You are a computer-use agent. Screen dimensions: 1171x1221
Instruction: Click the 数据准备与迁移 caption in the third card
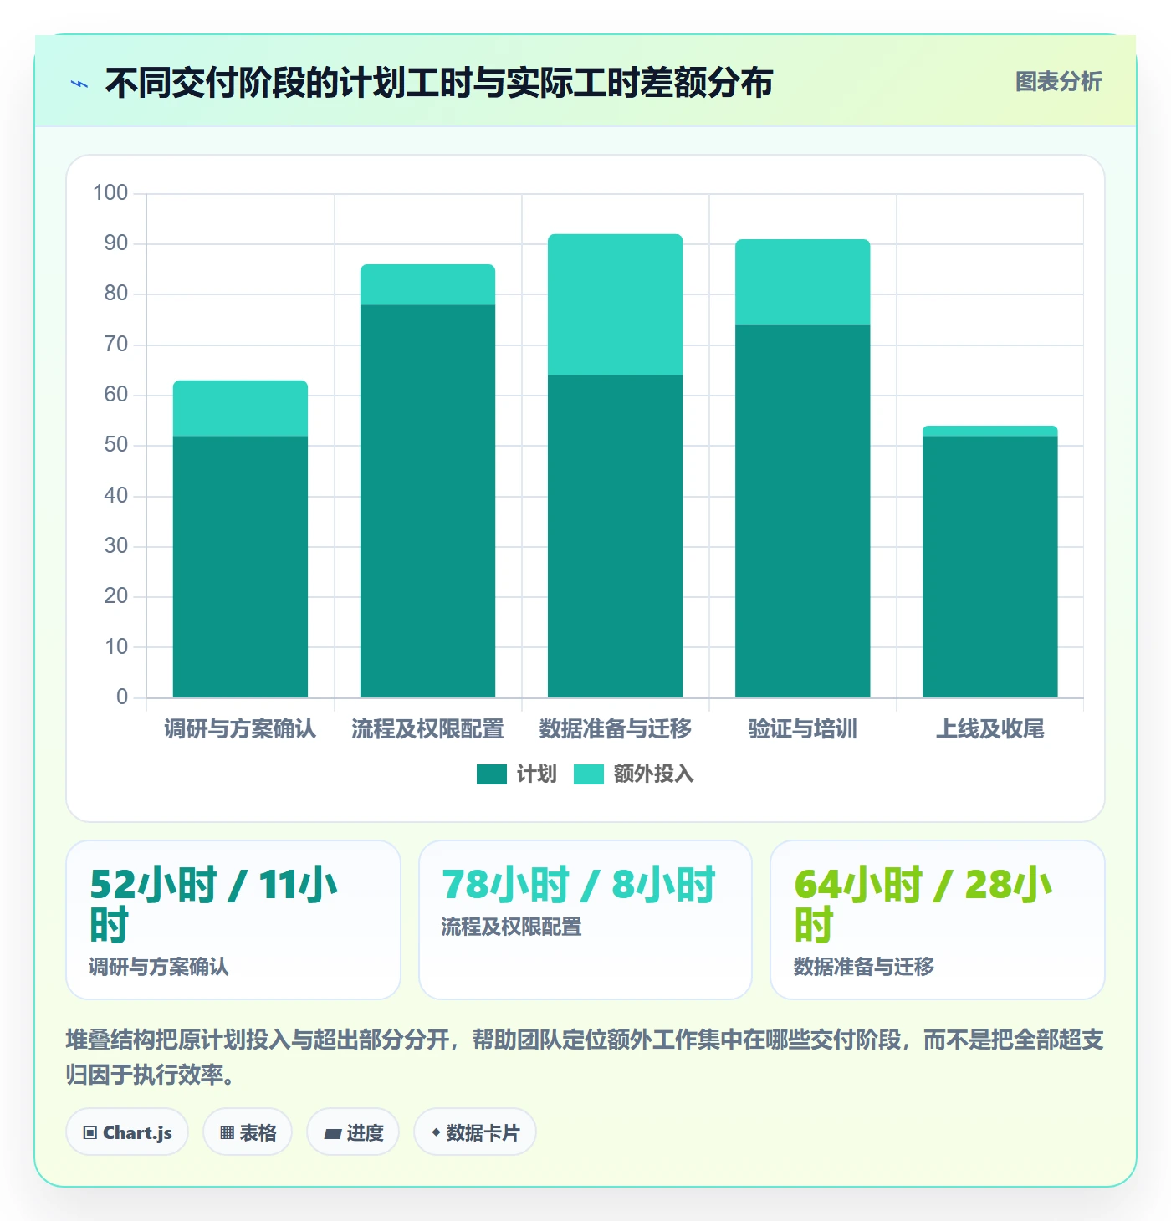coord(864,967)
